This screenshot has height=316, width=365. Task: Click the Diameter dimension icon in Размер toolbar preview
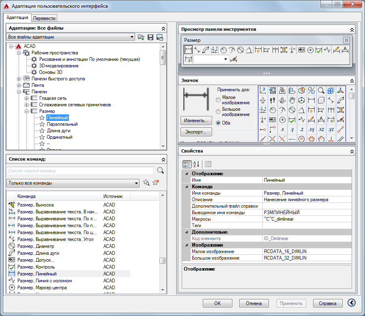click(240, 50)
